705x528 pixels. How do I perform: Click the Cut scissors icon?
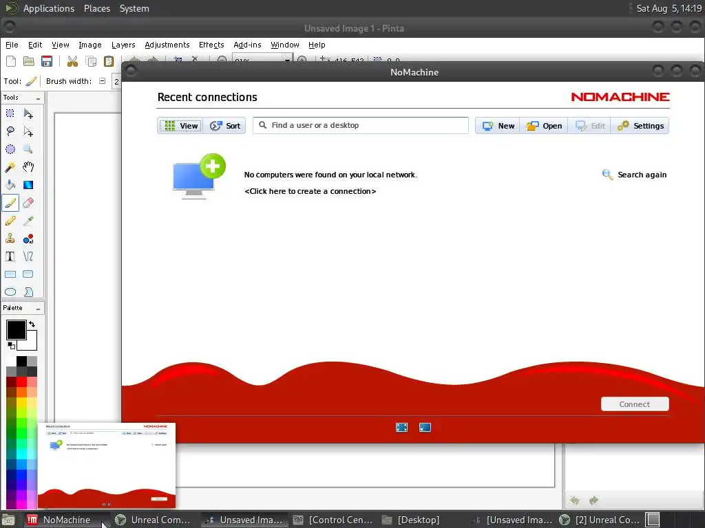point(72,61)
